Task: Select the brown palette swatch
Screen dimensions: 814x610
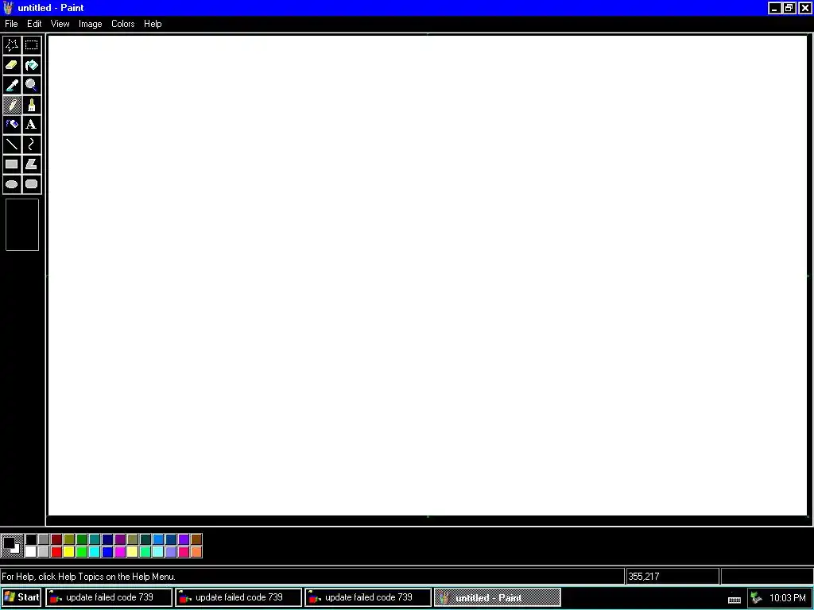Action: 196,539
